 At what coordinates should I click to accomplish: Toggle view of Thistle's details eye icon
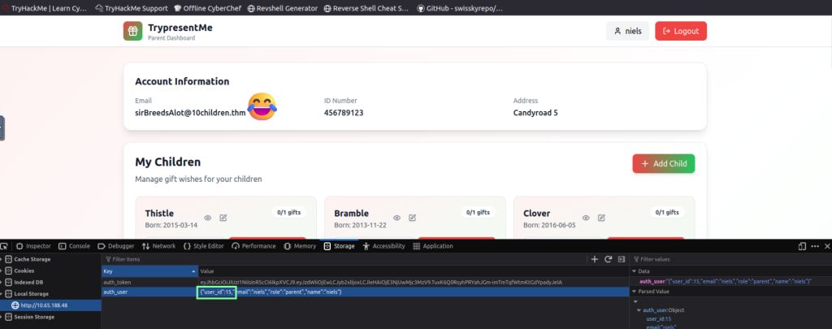208,218
